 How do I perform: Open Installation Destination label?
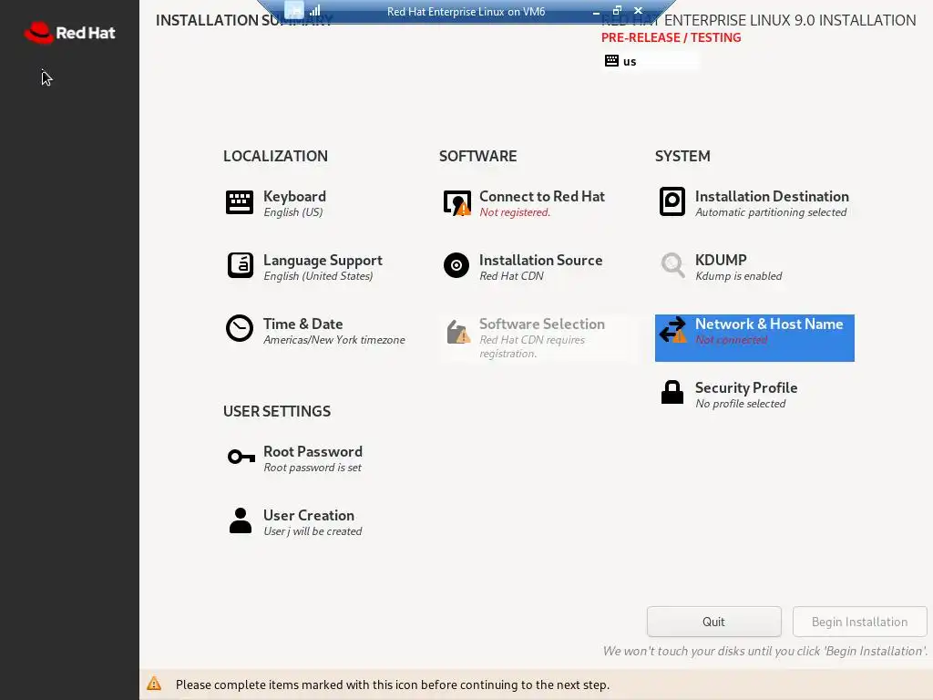tap(772, 197)
